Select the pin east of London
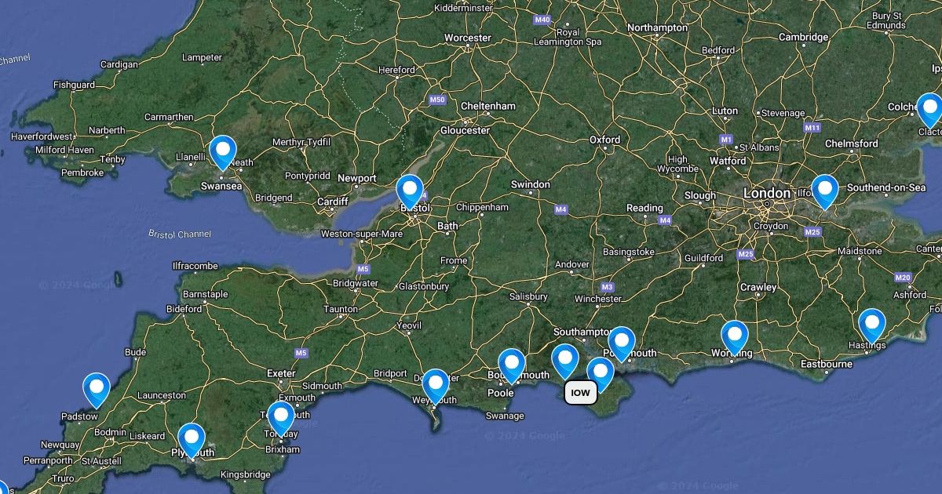 coord(825,191)
